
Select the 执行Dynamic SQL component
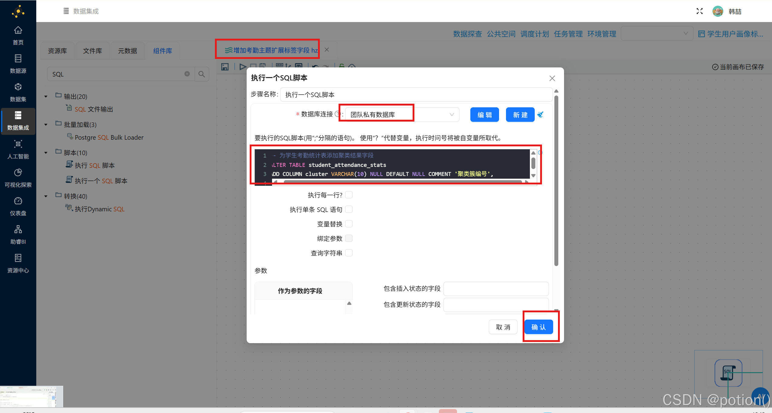tap(95, 209)
